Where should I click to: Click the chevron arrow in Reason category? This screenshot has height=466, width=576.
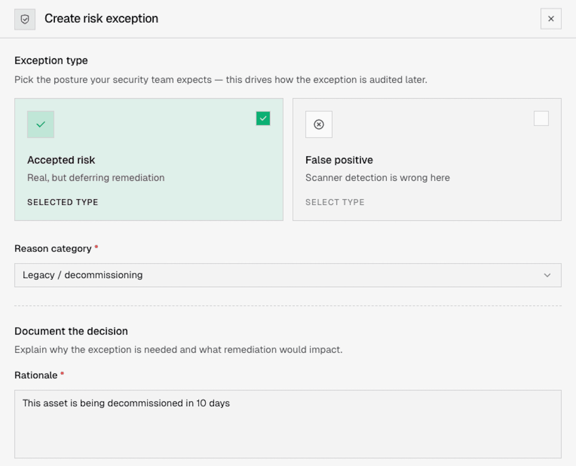[547, 275]
